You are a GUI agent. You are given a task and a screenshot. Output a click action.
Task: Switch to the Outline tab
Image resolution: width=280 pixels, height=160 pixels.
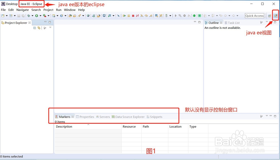(214, 23)
